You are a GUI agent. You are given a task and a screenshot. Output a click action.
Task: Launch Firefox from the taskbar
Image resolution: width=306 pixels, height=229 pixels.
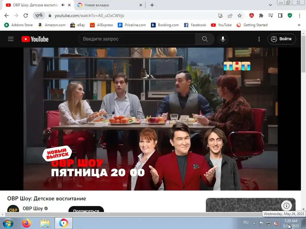(26, 223)
